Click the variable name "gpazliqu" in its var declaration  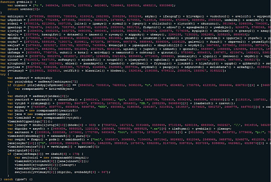click(x=15, y=27)
